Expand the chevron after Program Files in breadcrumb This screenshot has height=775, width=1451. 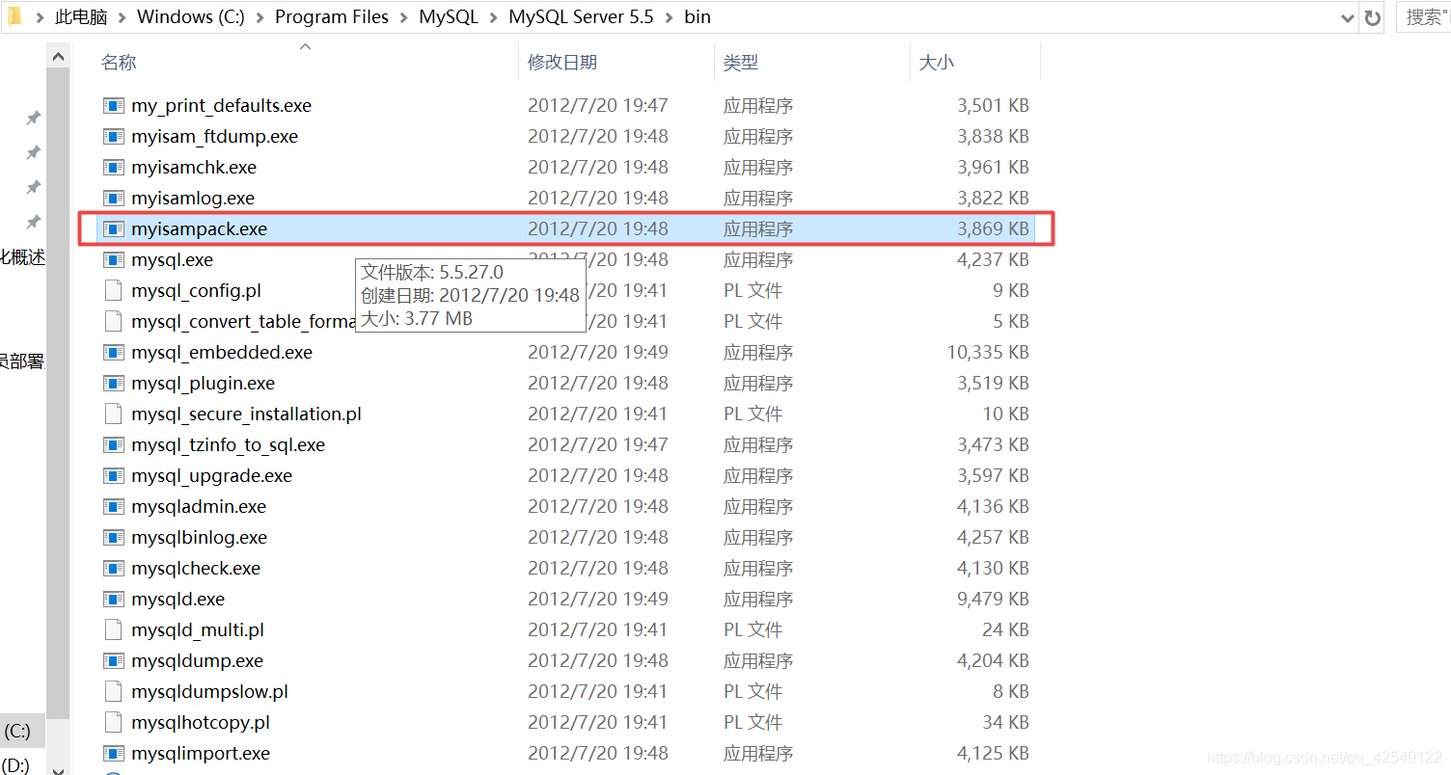coord(404,17)
